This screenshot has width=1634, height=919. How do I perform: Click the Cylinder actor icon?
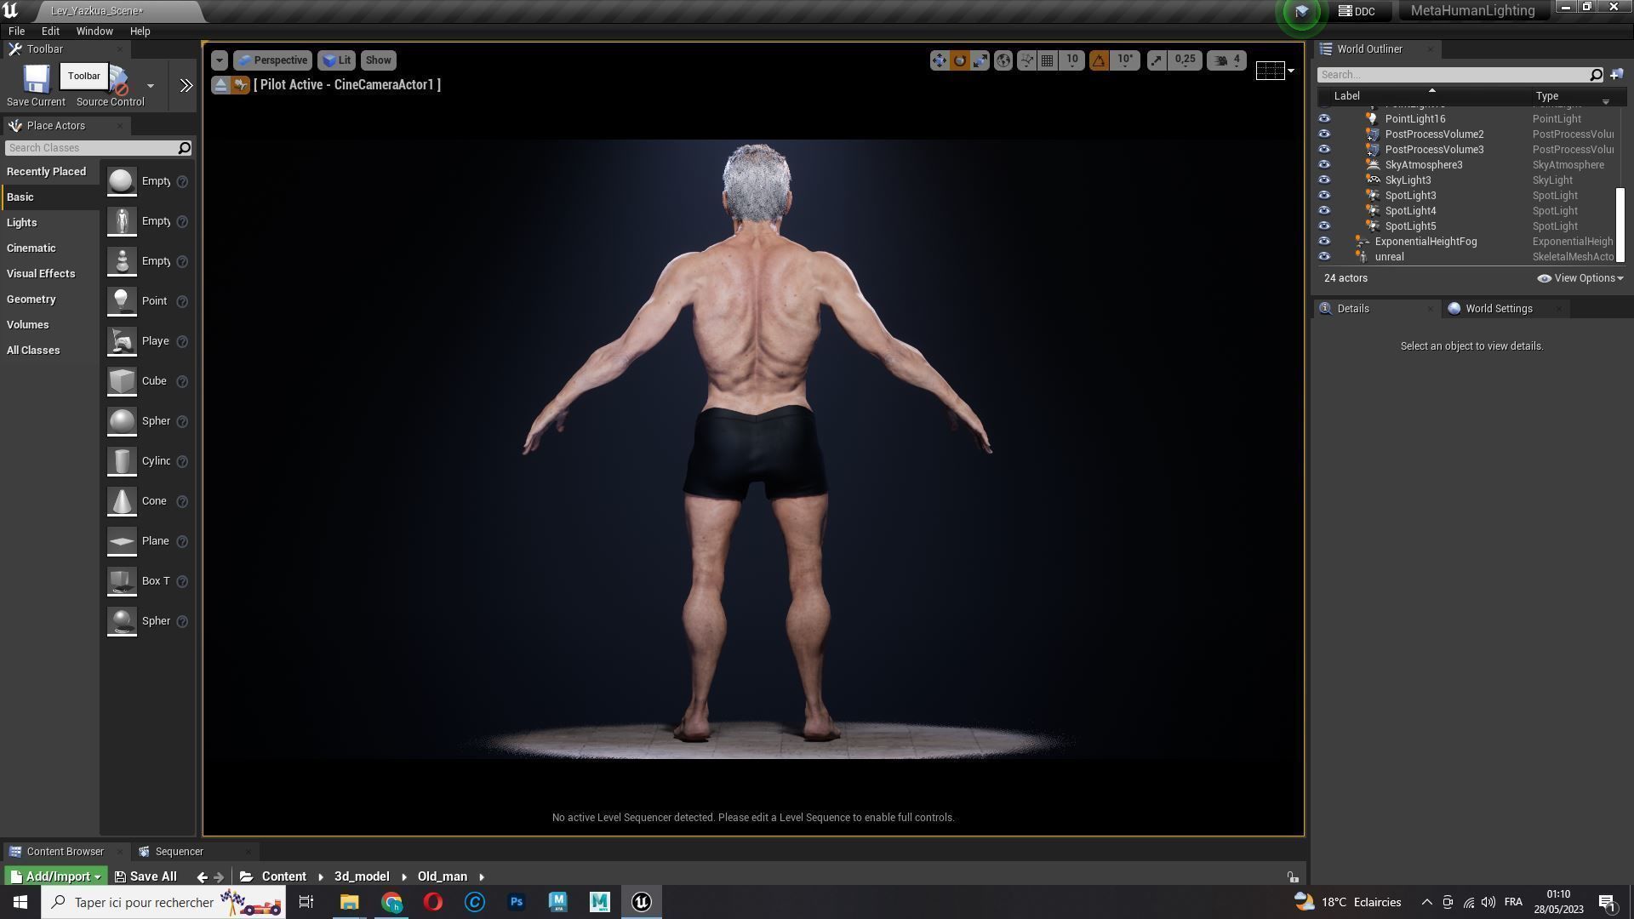122,461
